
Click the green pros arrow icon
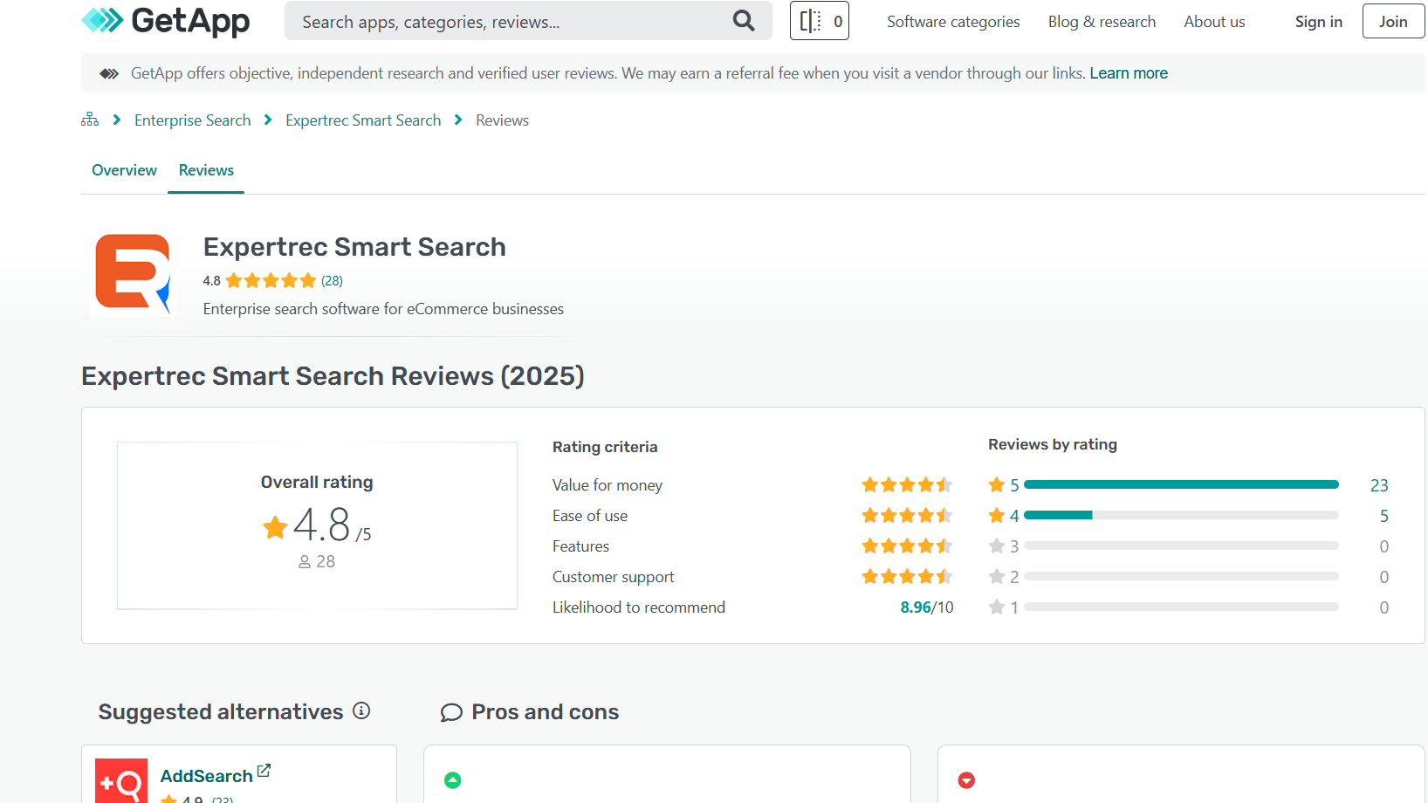(x=452, y=780)
